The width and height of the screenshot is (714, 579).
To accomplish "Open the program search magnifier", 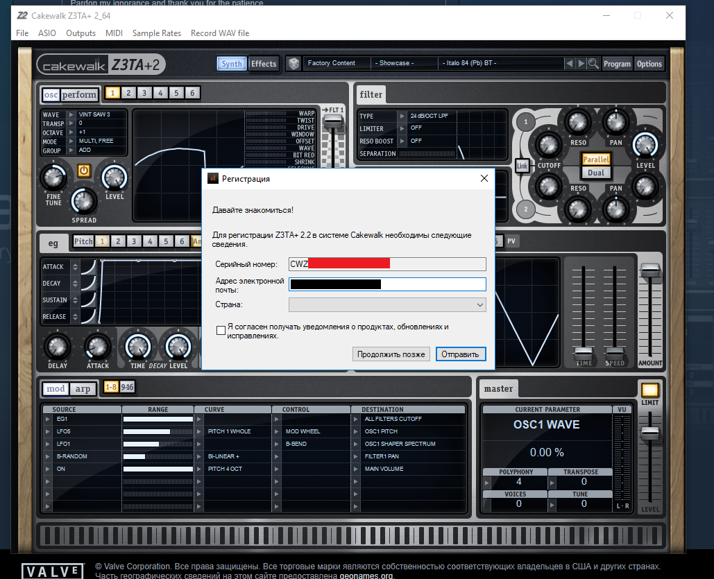I will tap(593, 64).
